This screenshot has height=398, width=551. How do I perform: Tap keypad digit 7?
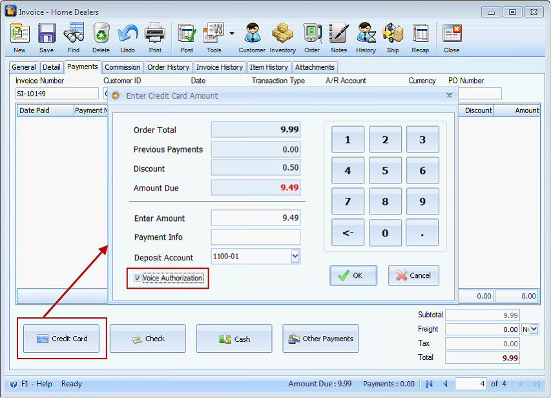coord(348,202)
